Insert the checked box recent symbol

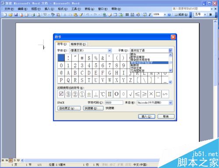tap(61, 94)
